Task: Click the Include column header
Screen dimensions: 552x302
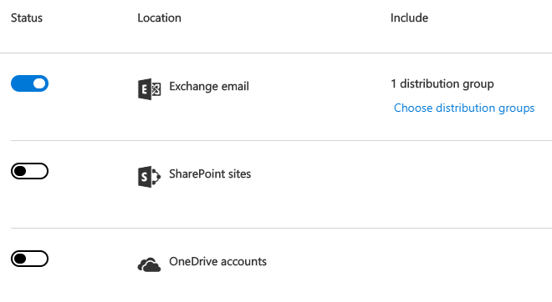Action: [410, 18]
